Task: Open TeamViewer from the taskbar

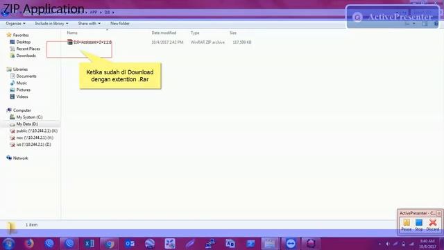Action: (291, 244)
